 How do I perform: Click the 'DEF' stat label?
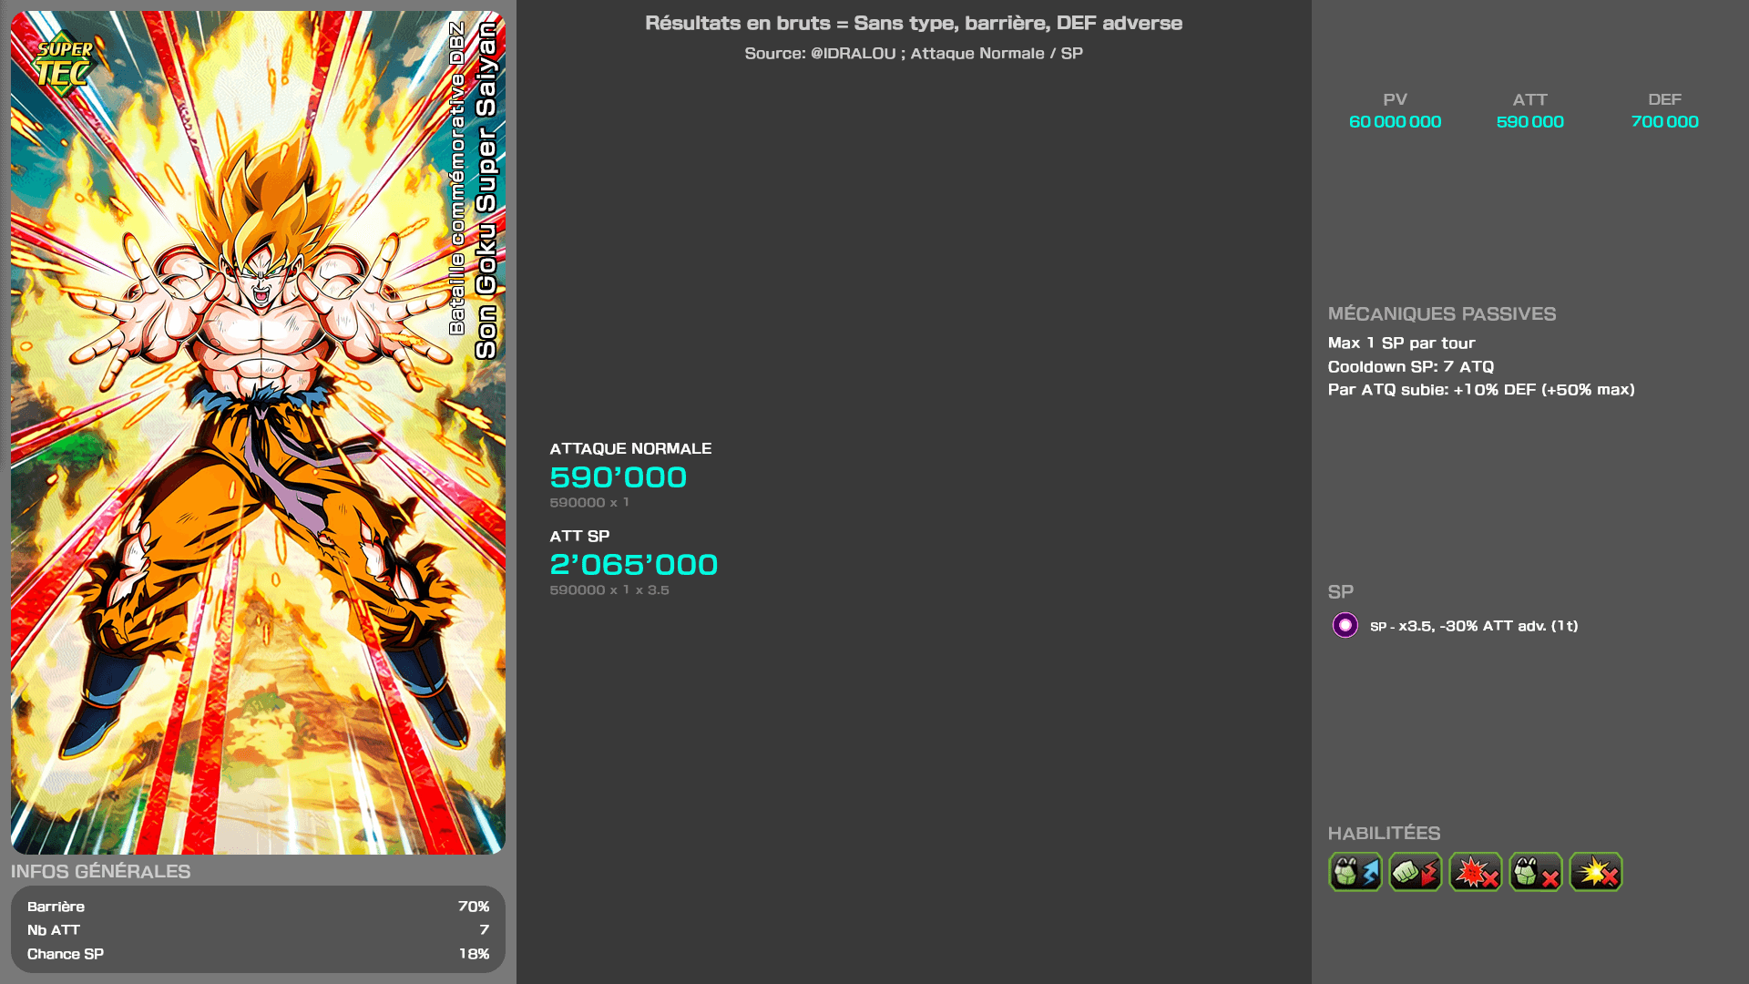tap(1664, 99)
